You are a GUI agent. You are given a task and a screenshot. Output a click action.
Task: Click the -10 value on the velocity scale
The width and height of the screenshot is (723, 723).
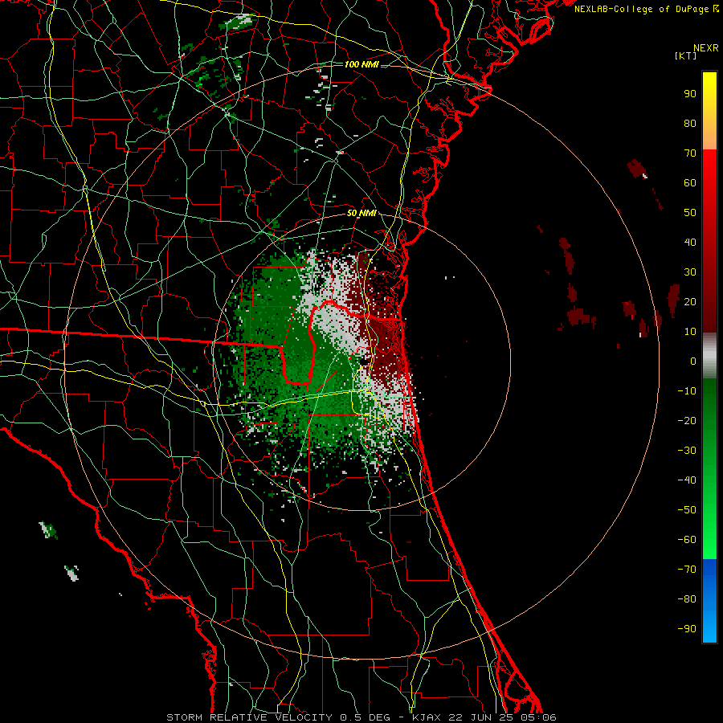coord(687,391)
